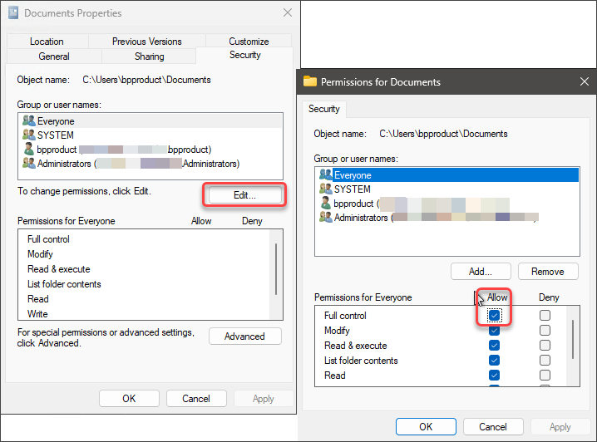Check Deny for Full control
This screenshot has width=597, height=442.
point(545,316)
